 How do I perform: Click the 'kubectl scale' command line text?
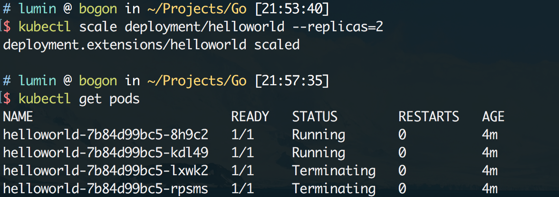tap(201, 27)
